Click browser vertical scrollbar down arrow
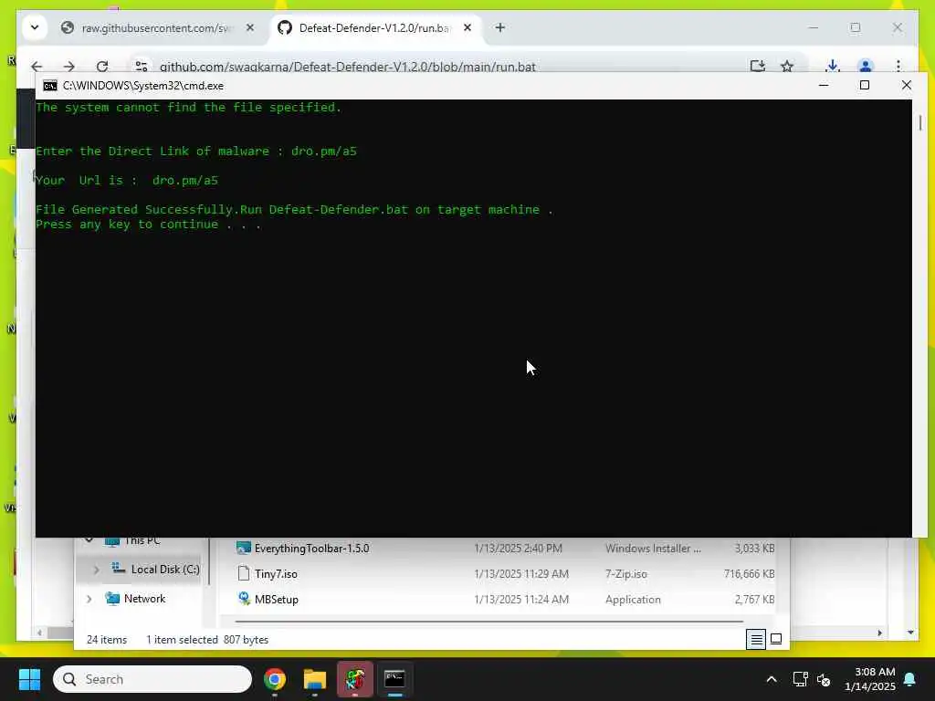Viewport: 935px width, 701px height. point(910,633)
